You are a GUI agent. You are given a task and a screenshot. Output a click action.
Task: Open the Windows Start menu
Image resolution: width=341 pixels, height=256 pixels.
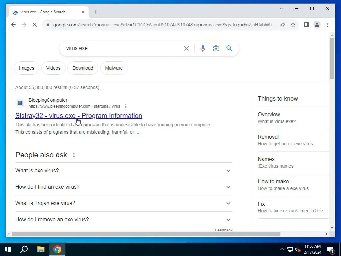tap(8, 249)
